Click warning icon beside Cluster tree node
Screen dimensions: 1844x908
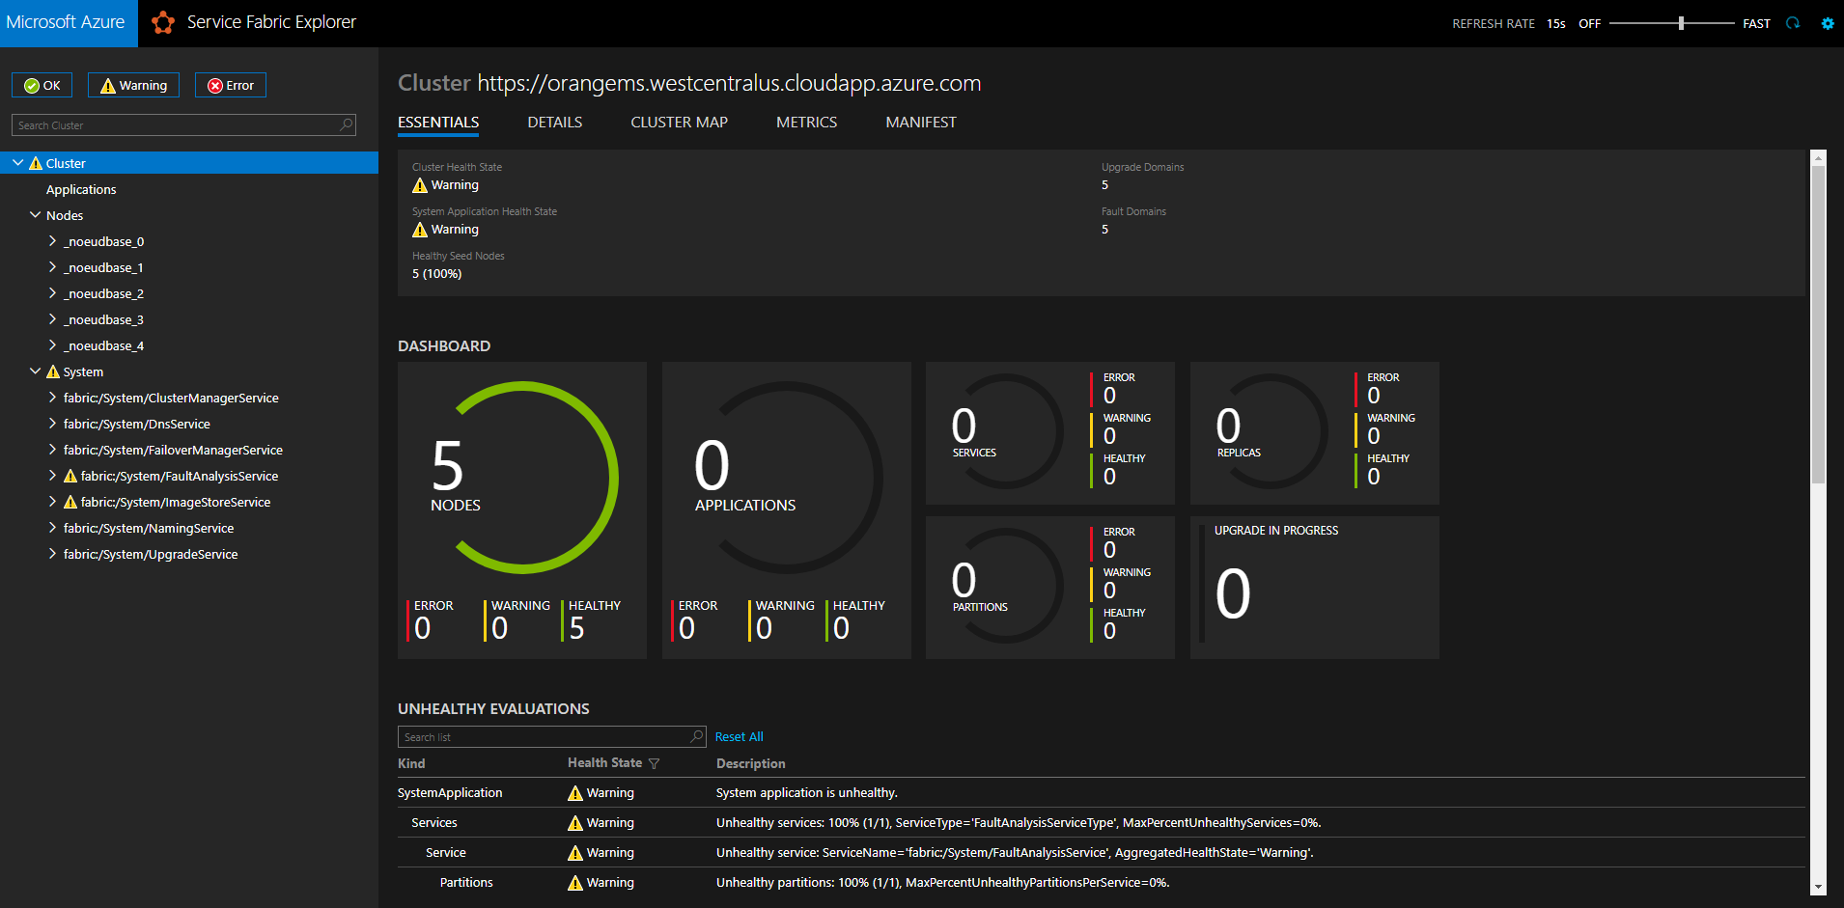click(36, 163)
